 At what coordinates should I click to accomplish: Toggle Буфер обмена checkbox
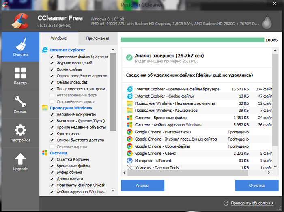(52, 172)
